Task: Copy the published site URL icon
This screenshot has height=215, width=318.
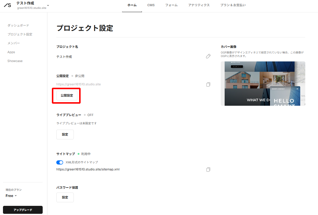Action: click(x=208, y=84)
